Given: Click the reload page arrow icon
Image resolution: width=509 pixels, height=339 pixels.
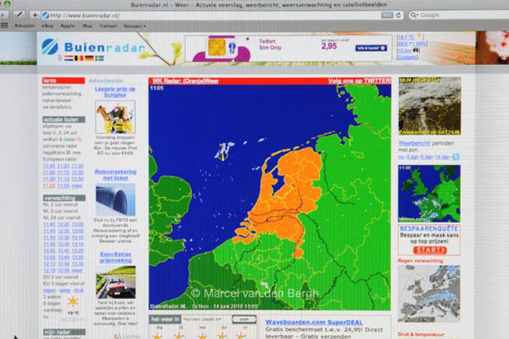Looking at the screenshot, I should coord(398,15).
